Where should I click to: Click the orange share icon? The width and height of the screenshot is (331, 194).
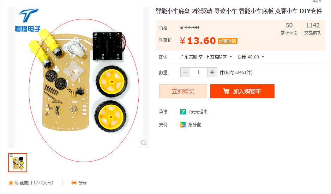coord(74,183)
